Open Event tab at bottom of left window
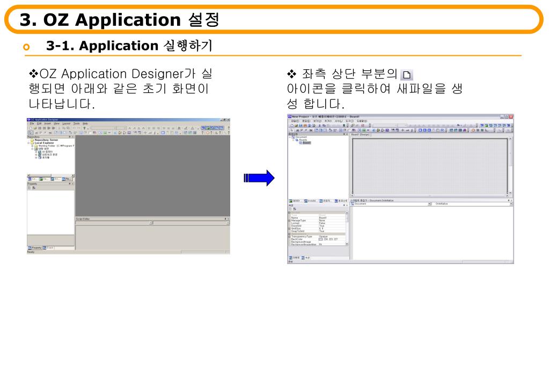Viewport: 549px width, 380px height. 49,247
